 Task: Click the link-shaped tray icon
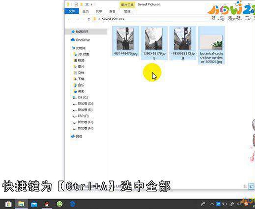coord(232,204)
